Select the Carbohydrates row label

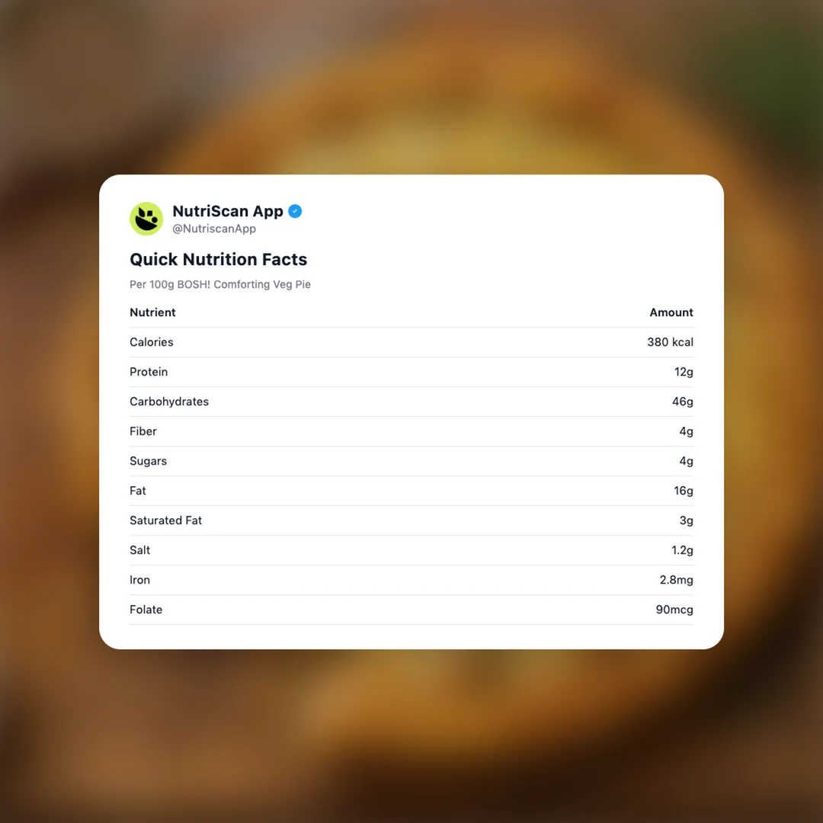[x=168, y=402]
